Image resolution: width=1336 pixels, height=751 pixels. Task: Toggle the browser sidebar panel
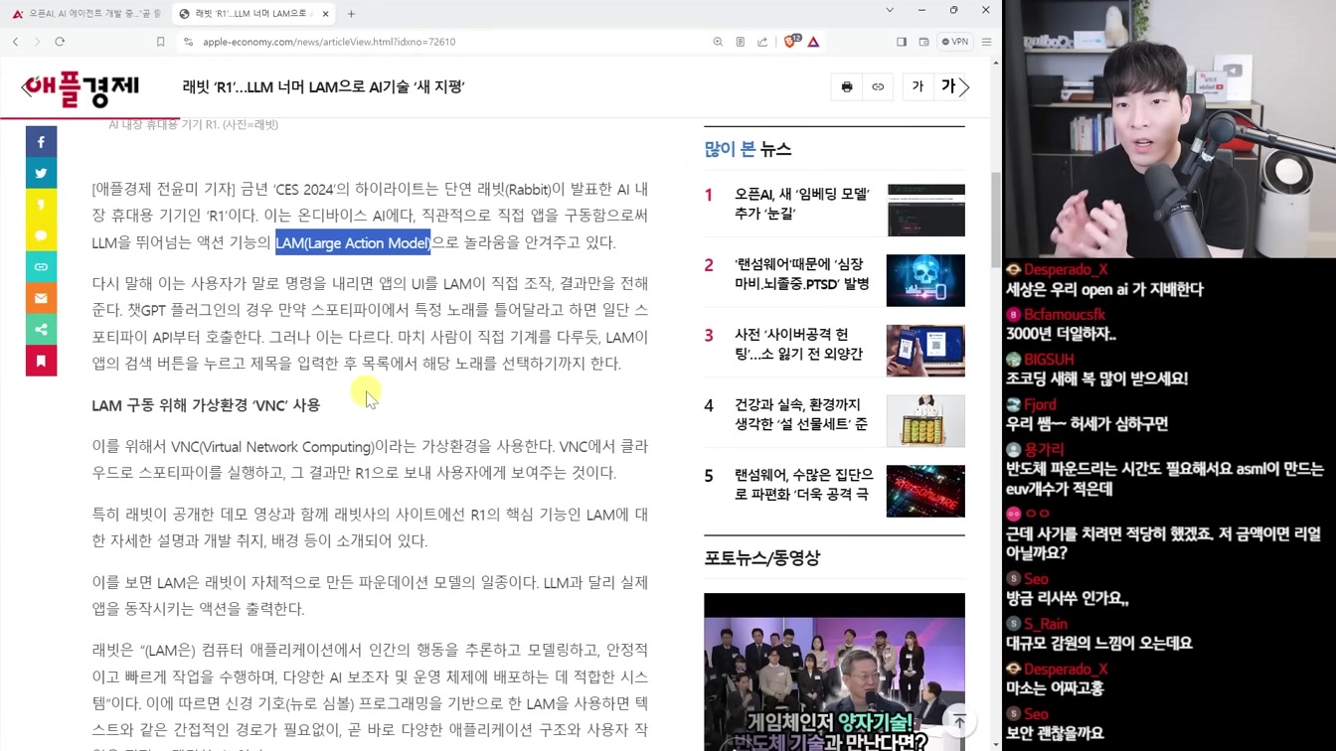click(x=902, y=42)
